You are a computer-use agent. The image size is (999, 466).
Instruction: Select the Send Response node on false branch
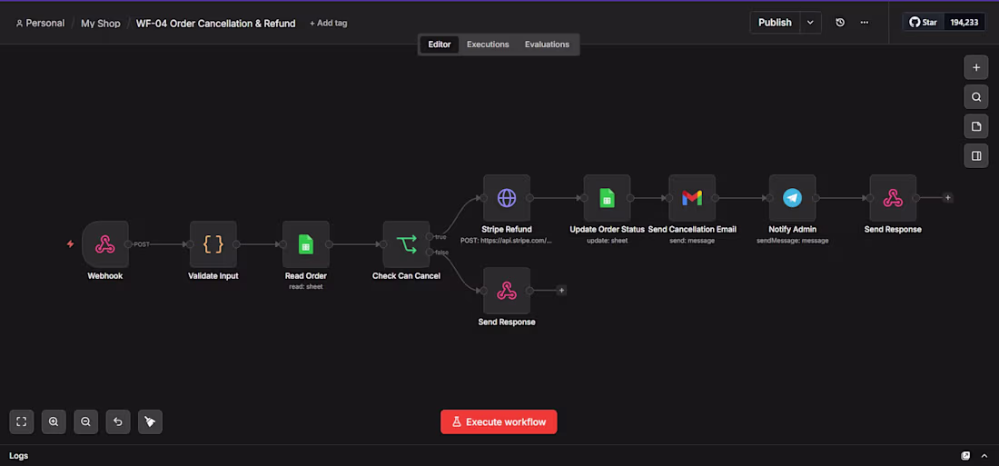pyautogui.click(x=507, y=291)
